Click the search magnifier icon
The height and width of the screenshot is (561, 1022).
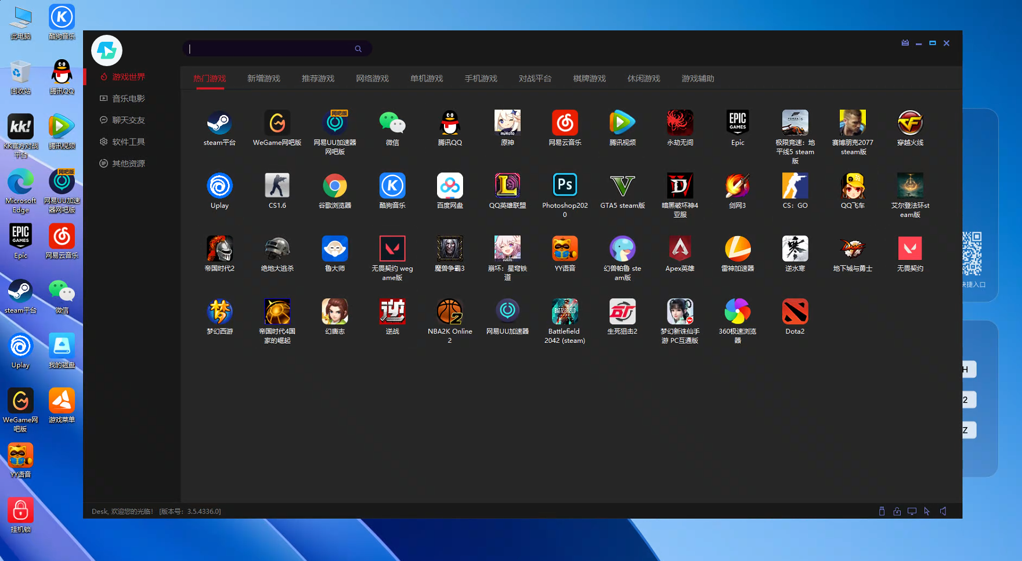tap(358, 49)
